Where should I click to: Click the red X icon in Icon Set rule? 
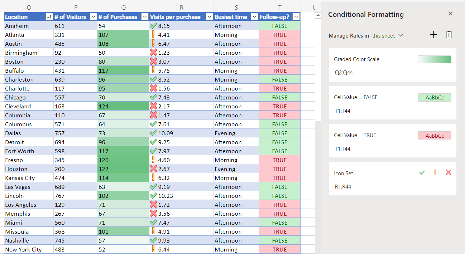click(448, 172)
